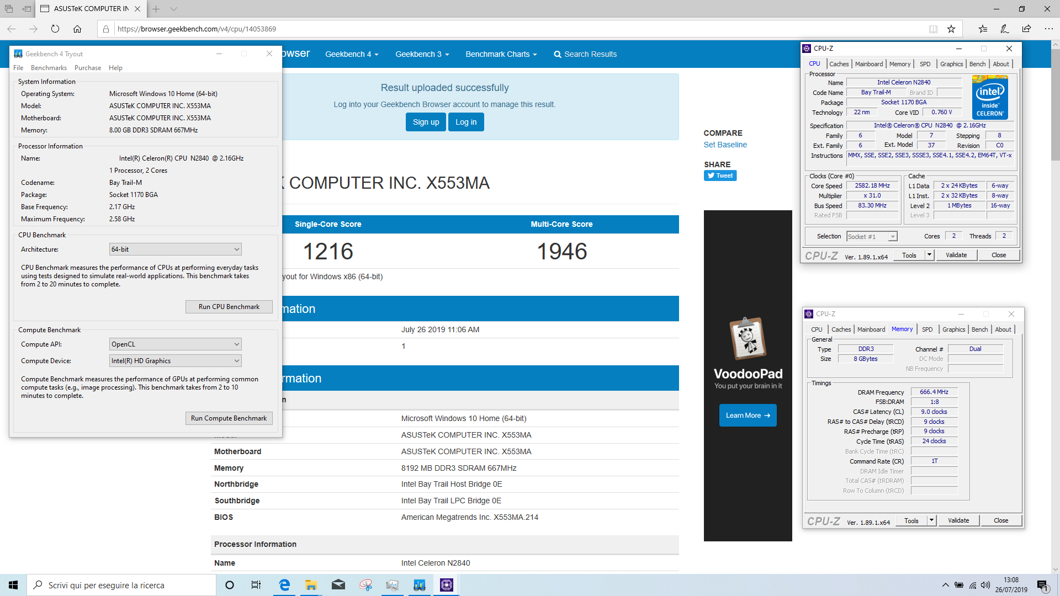Open Mail app from taskbar
The width and height of the screenshot is (1060, 596).
[x=338, y=585]
